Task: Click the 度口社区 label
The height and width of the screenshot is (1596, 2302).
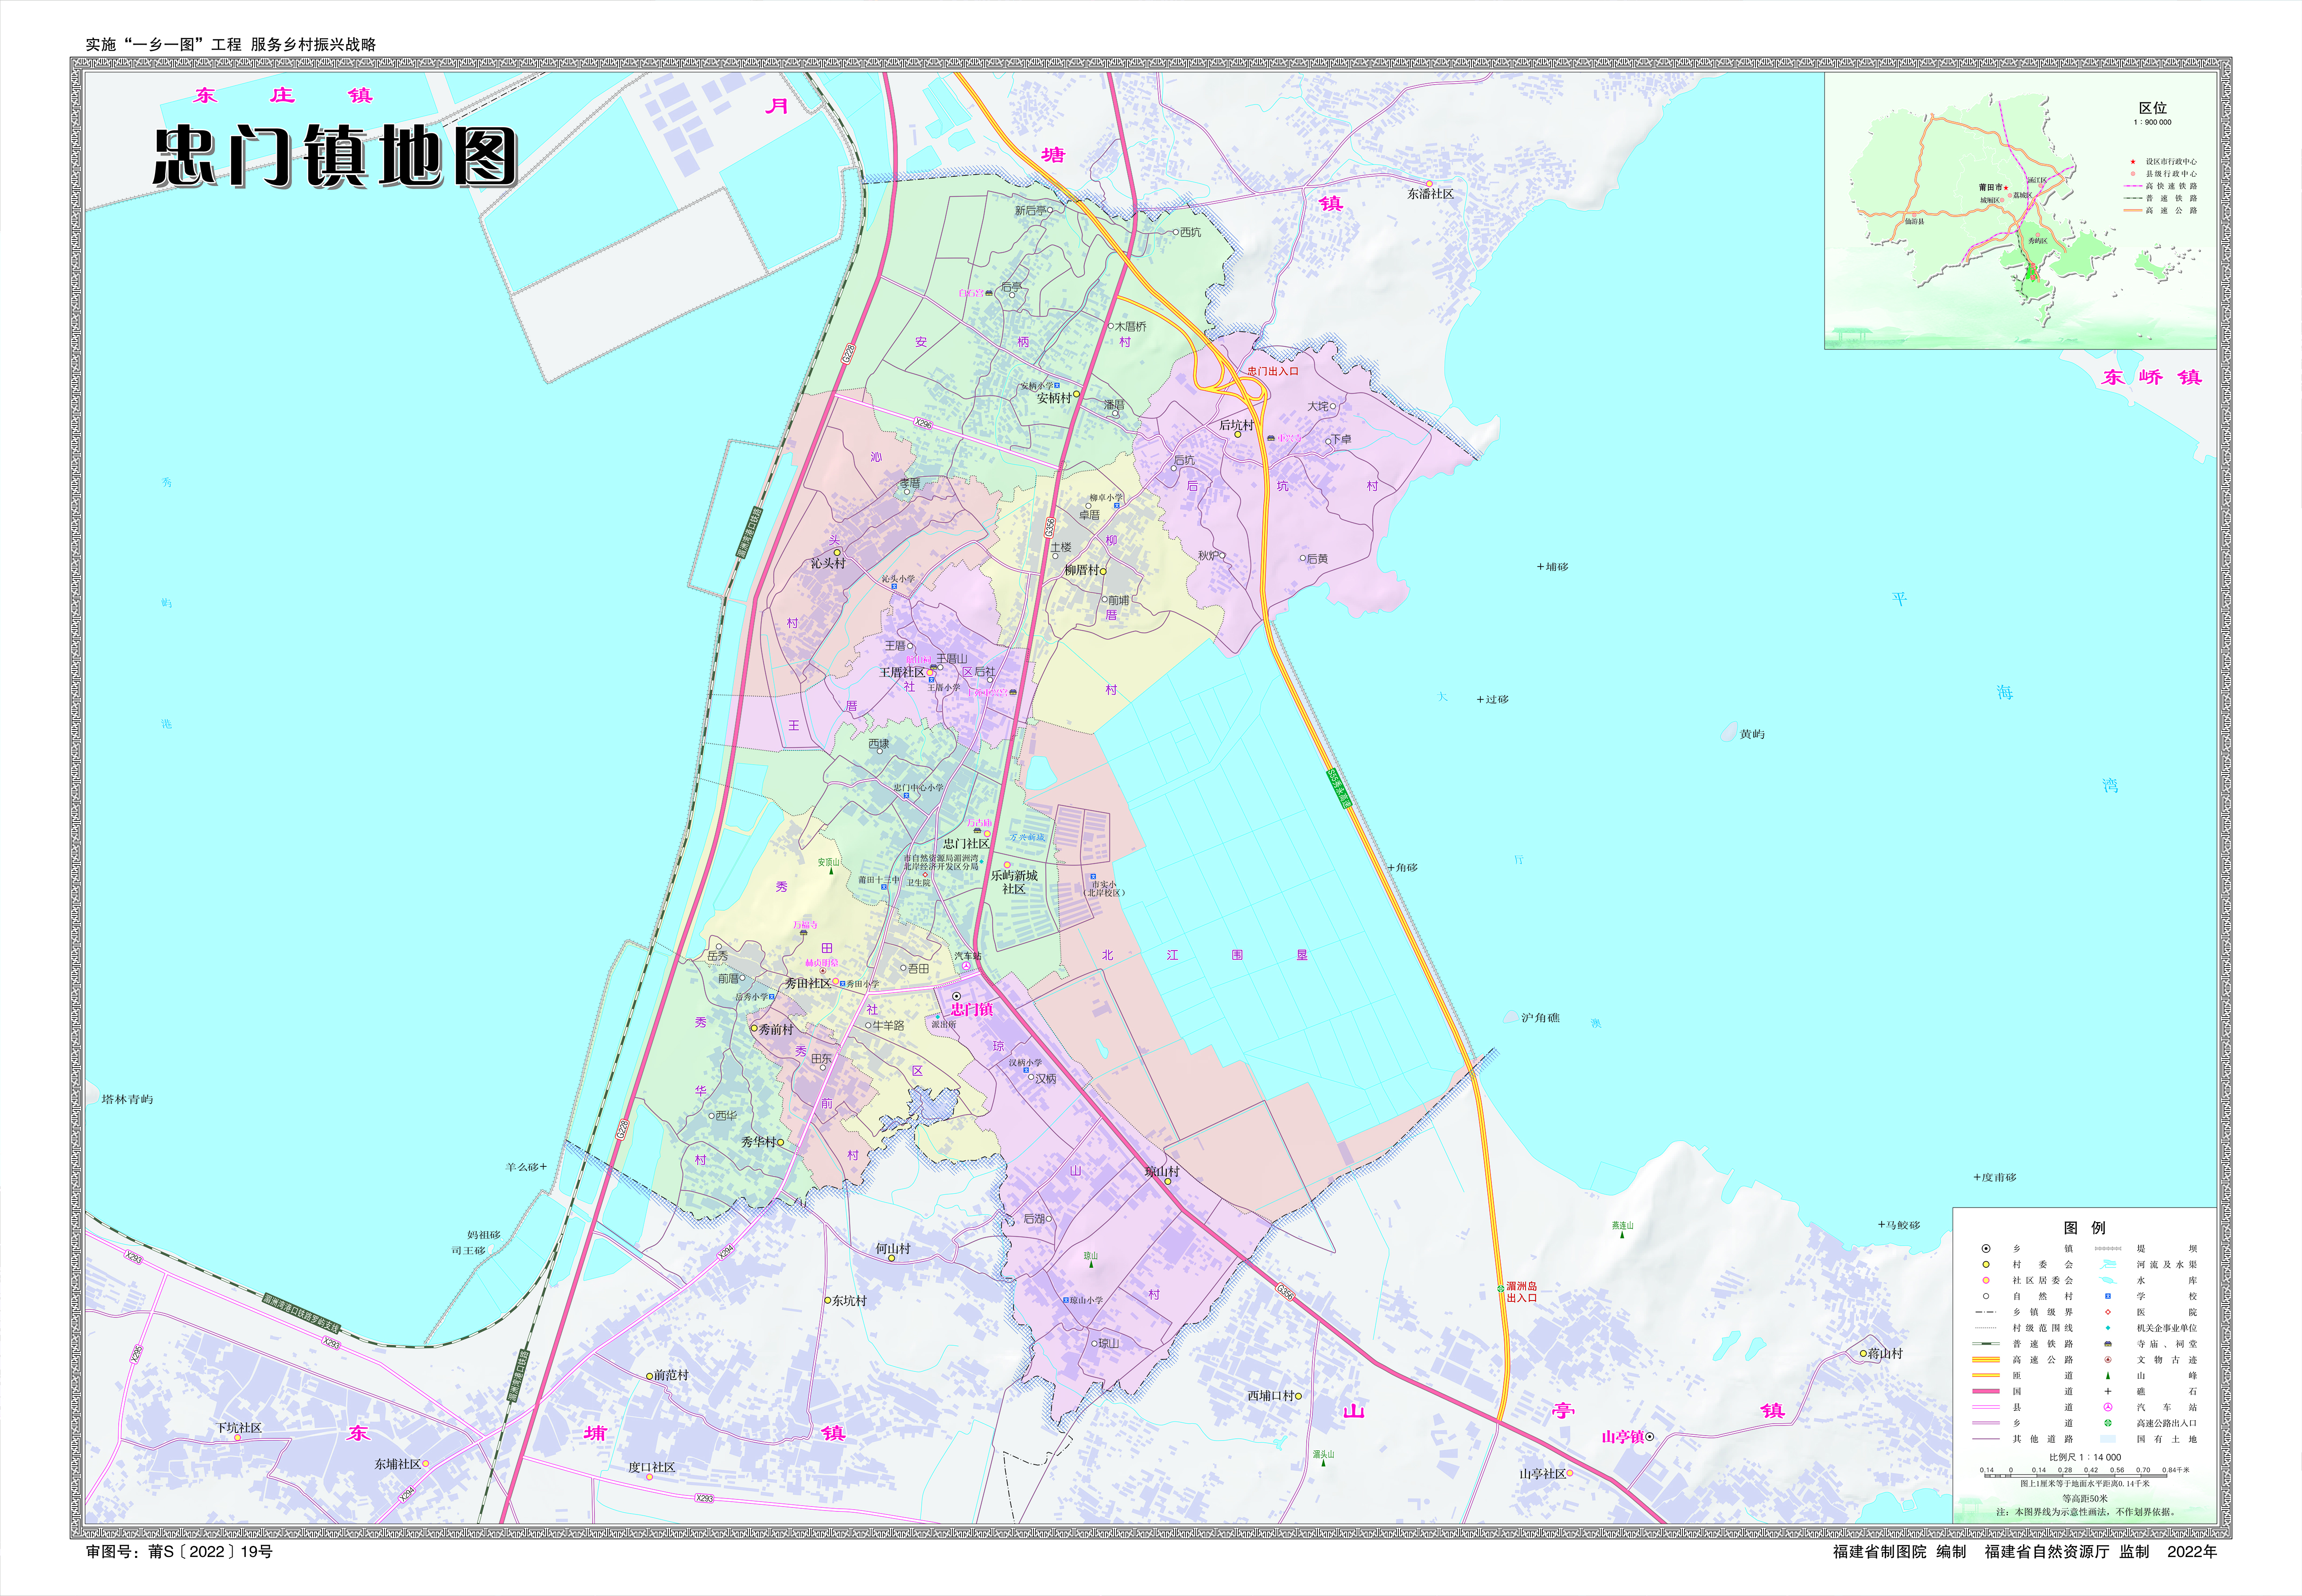Action: click(652, 1467)
